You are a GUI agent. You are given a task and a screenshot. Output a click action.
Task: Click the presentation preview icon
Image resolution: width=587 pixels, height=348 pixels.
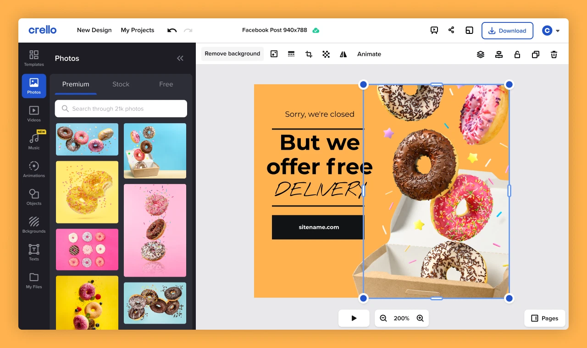click(x=434, y=30)
